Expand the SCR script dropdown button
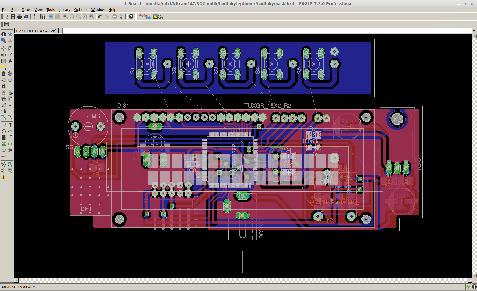Viewport: 477px width, 291px height. 51,16
